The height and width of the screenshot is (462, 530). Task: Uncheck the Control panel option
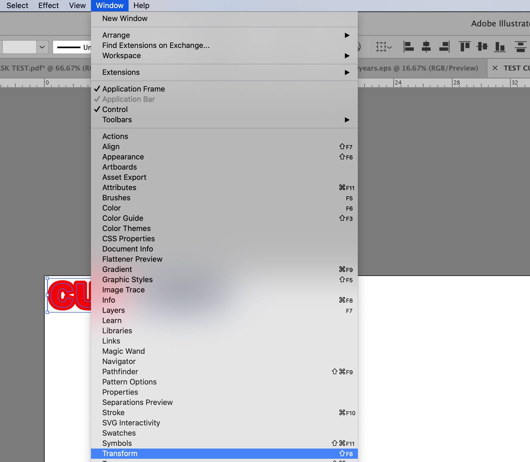pyautogui.click(x=115, y=110)
